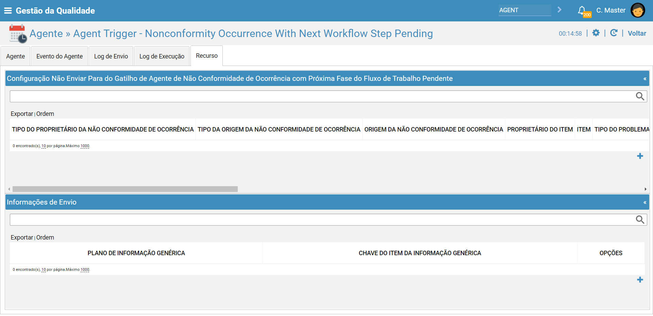Click the C. Master user name
Screen dimensions: 653x316
pos(611,10)
